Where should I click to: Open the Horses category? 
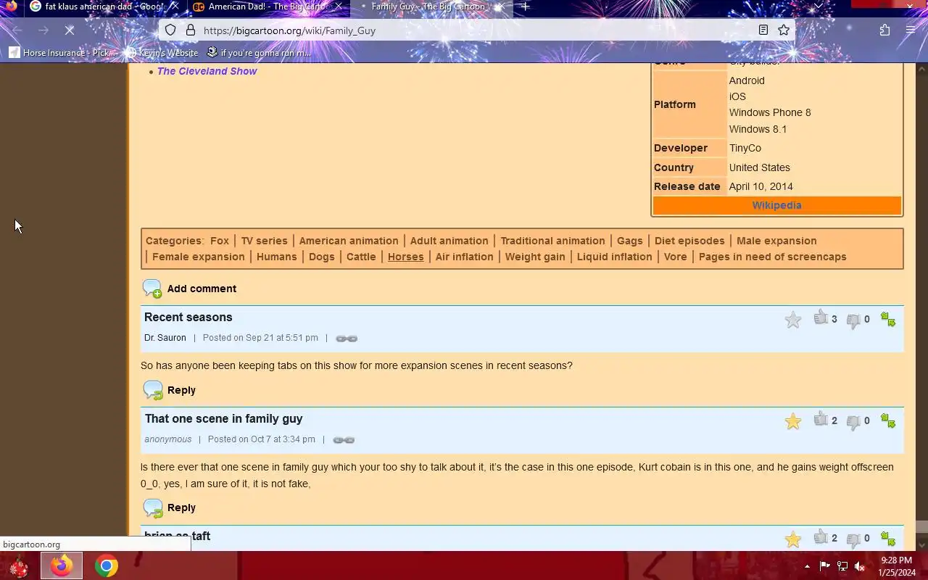coord(406,257)
